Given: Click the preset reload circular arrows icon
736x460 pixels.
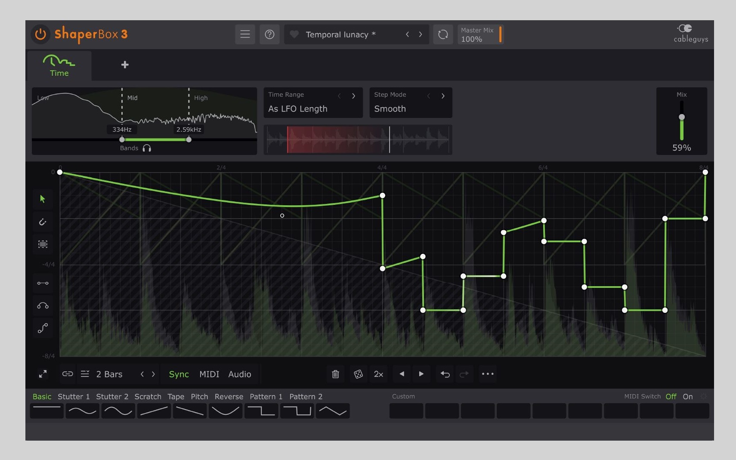Looking at the screenshot, I should coord(443,34).
